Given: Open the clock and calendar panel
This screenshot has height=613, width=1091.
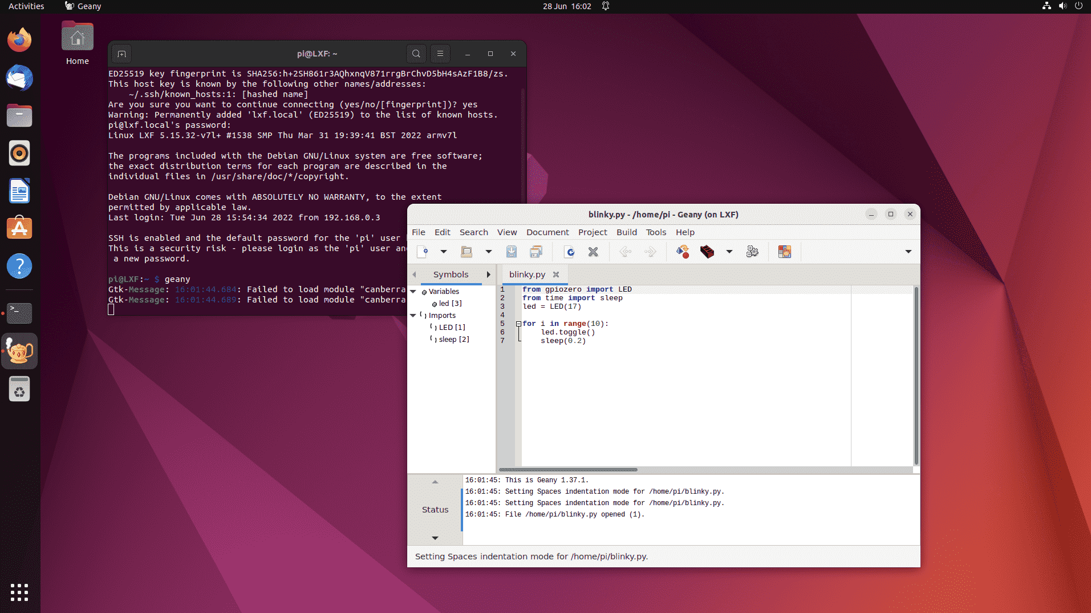Looking at the screenshot, I should click(567, 6).
